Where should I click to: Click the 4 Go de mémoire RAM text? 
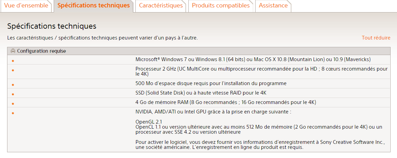coord(226,102)
